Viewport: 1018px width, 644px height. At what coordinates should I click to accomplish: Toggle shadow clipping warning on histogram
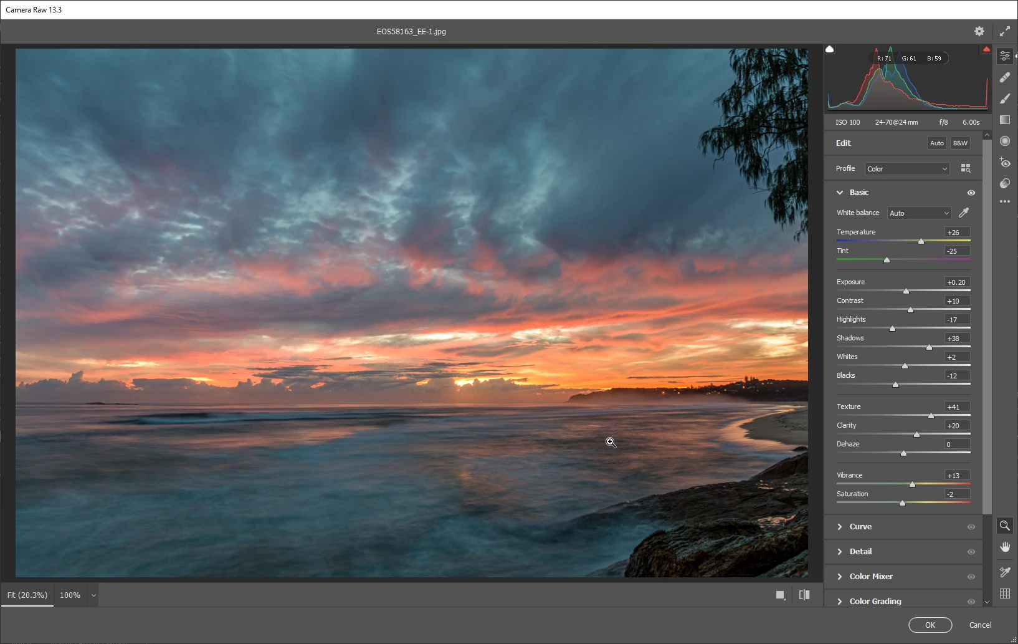[830, 49]
